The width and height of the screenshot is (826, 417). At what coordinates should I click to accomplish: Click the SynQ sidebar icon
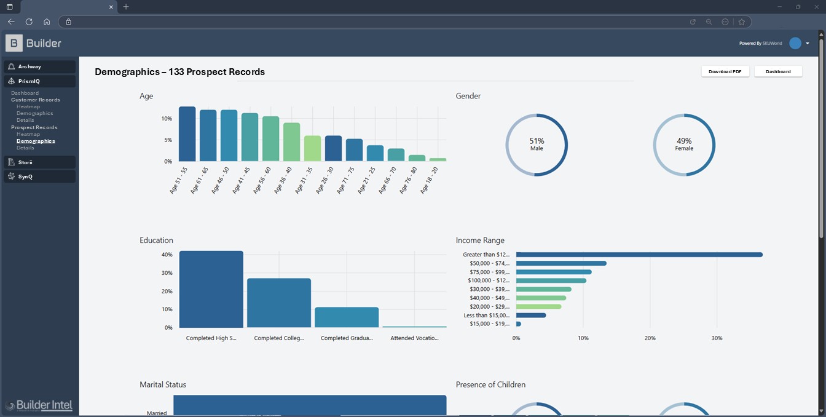[x=11, y=177]
